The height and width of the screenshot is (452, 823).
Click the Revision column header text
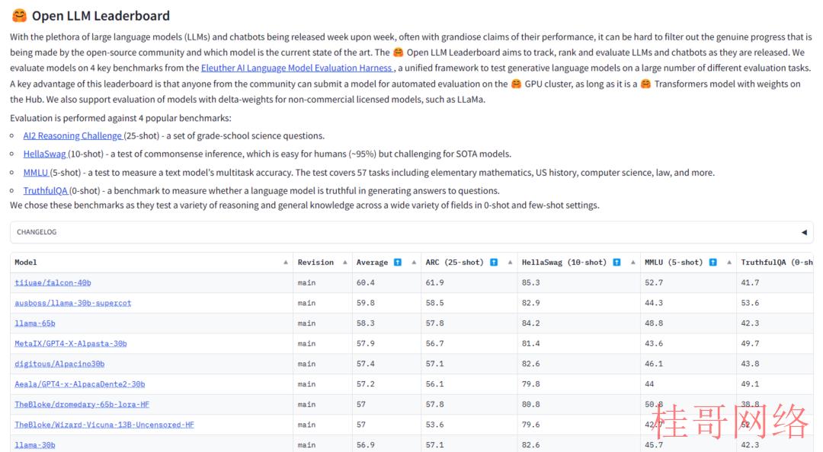click(315, 263)
